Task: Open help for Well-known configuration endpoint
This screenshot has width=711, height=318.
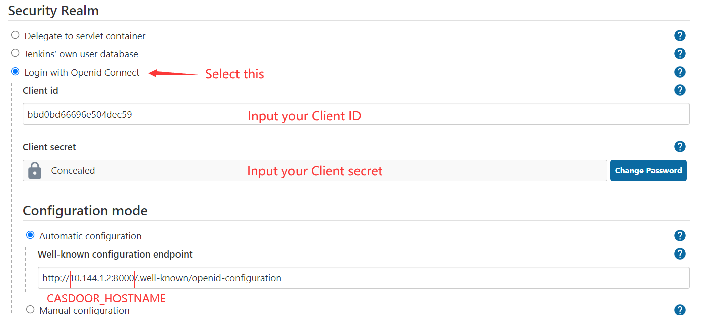Action: [x=680, y=253]
